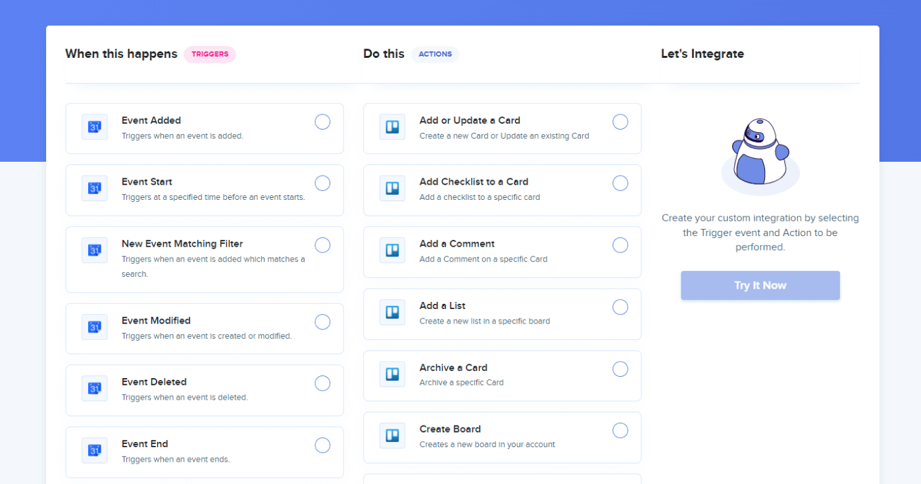Click the Trello icon beside Add or Update a Card
The image size is (921, 484).
coord(392,127)
